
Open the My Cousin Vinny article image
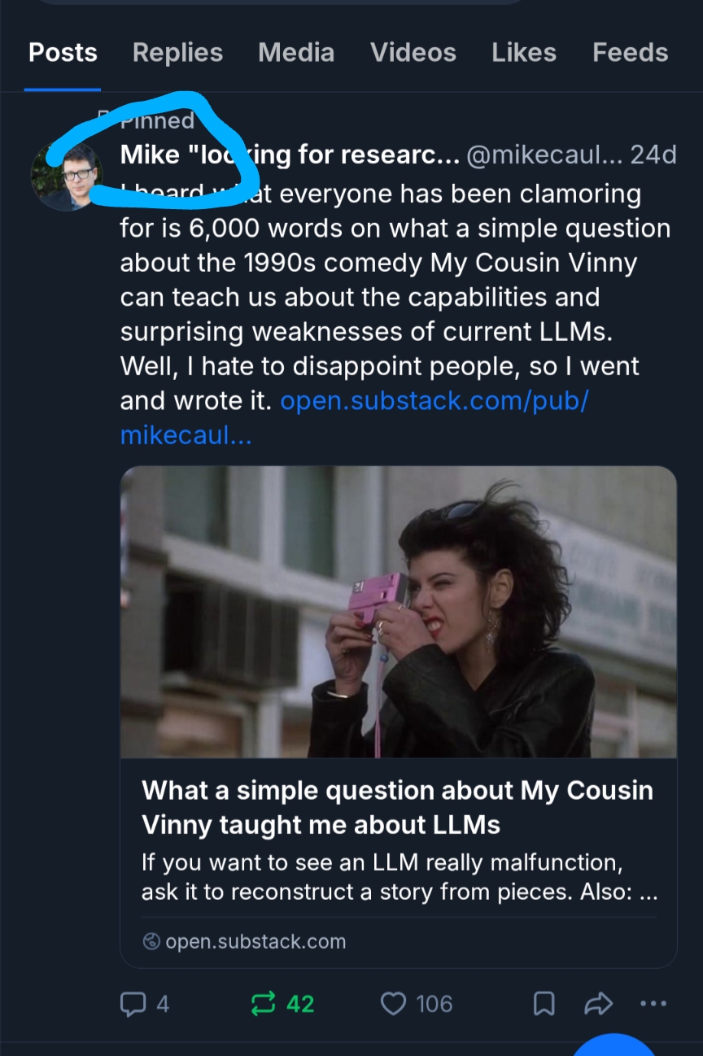point(399,612)
